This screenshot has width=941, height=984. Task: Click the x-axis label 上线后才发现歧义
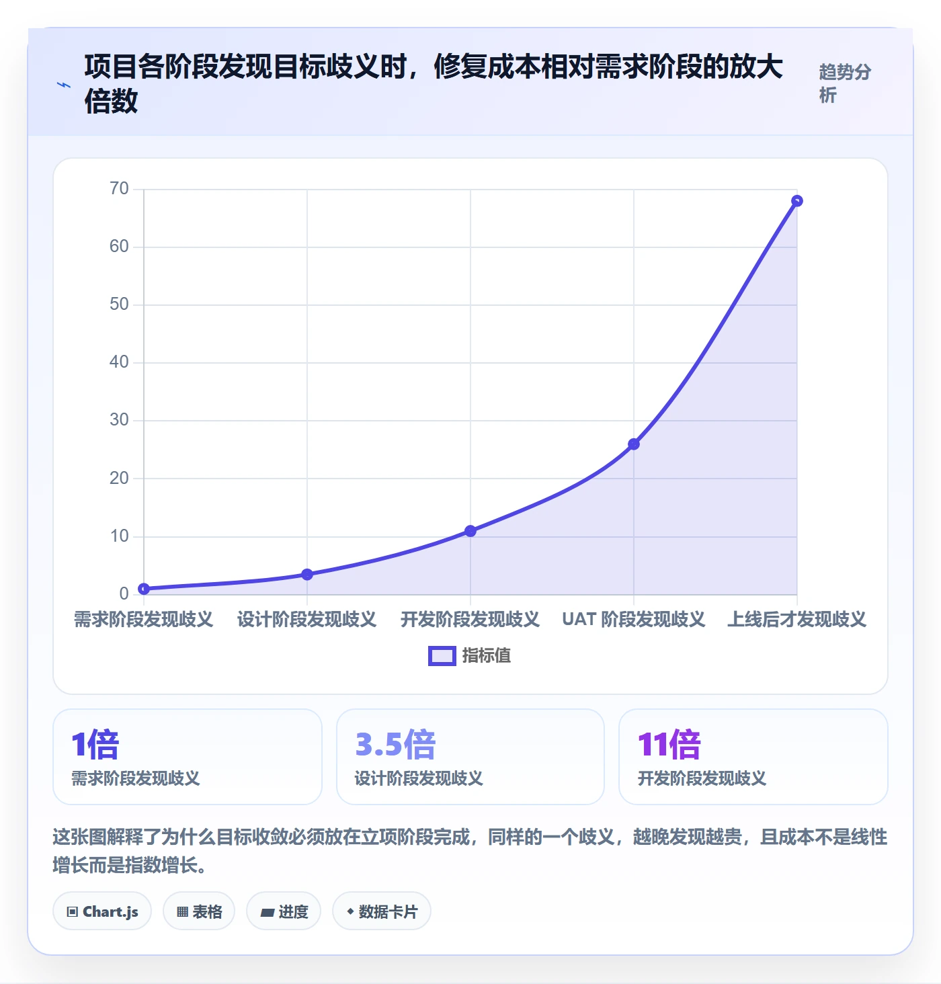pyautogui.click(x=797, y=619)
